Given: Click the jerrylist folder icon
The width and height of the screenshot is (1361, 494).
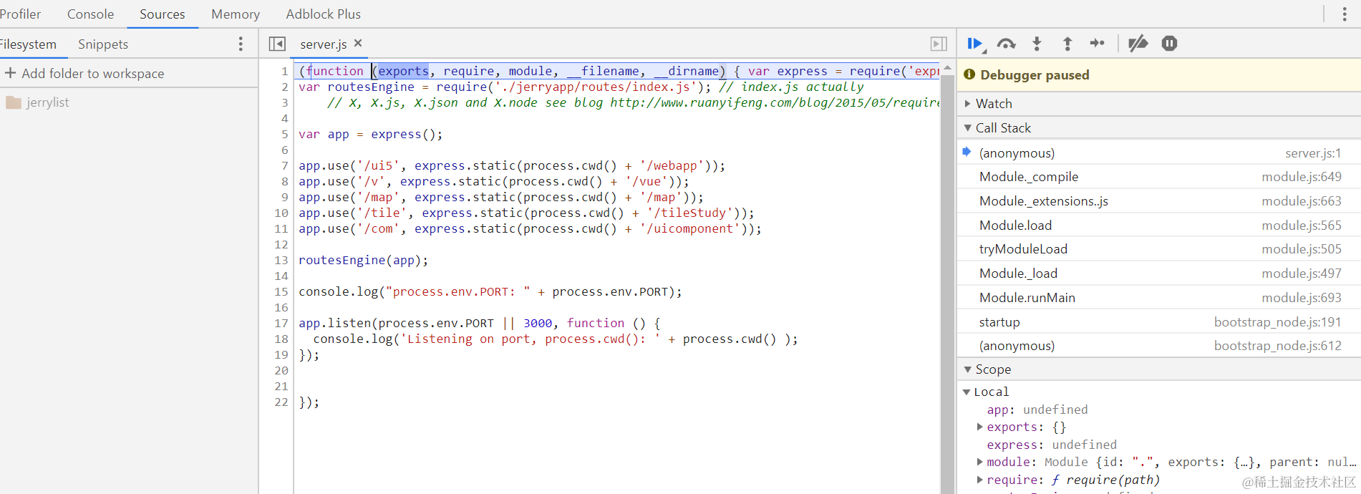Looking at the screenshot, I should point(14,102).
